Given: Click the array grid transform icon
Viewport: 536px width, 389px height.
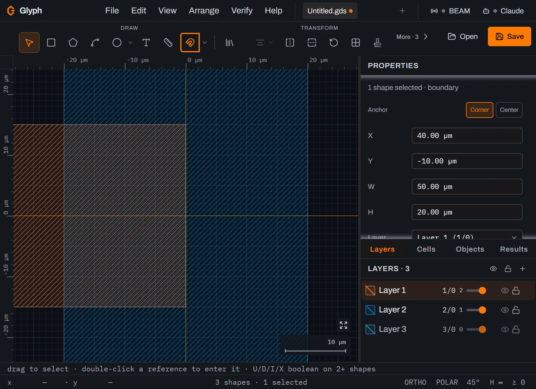Looking at the screenshot, I should click(x=356, y=43).
